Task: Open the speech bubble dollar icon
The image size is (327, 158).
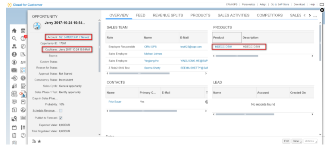Action: (x=14, y=102)
